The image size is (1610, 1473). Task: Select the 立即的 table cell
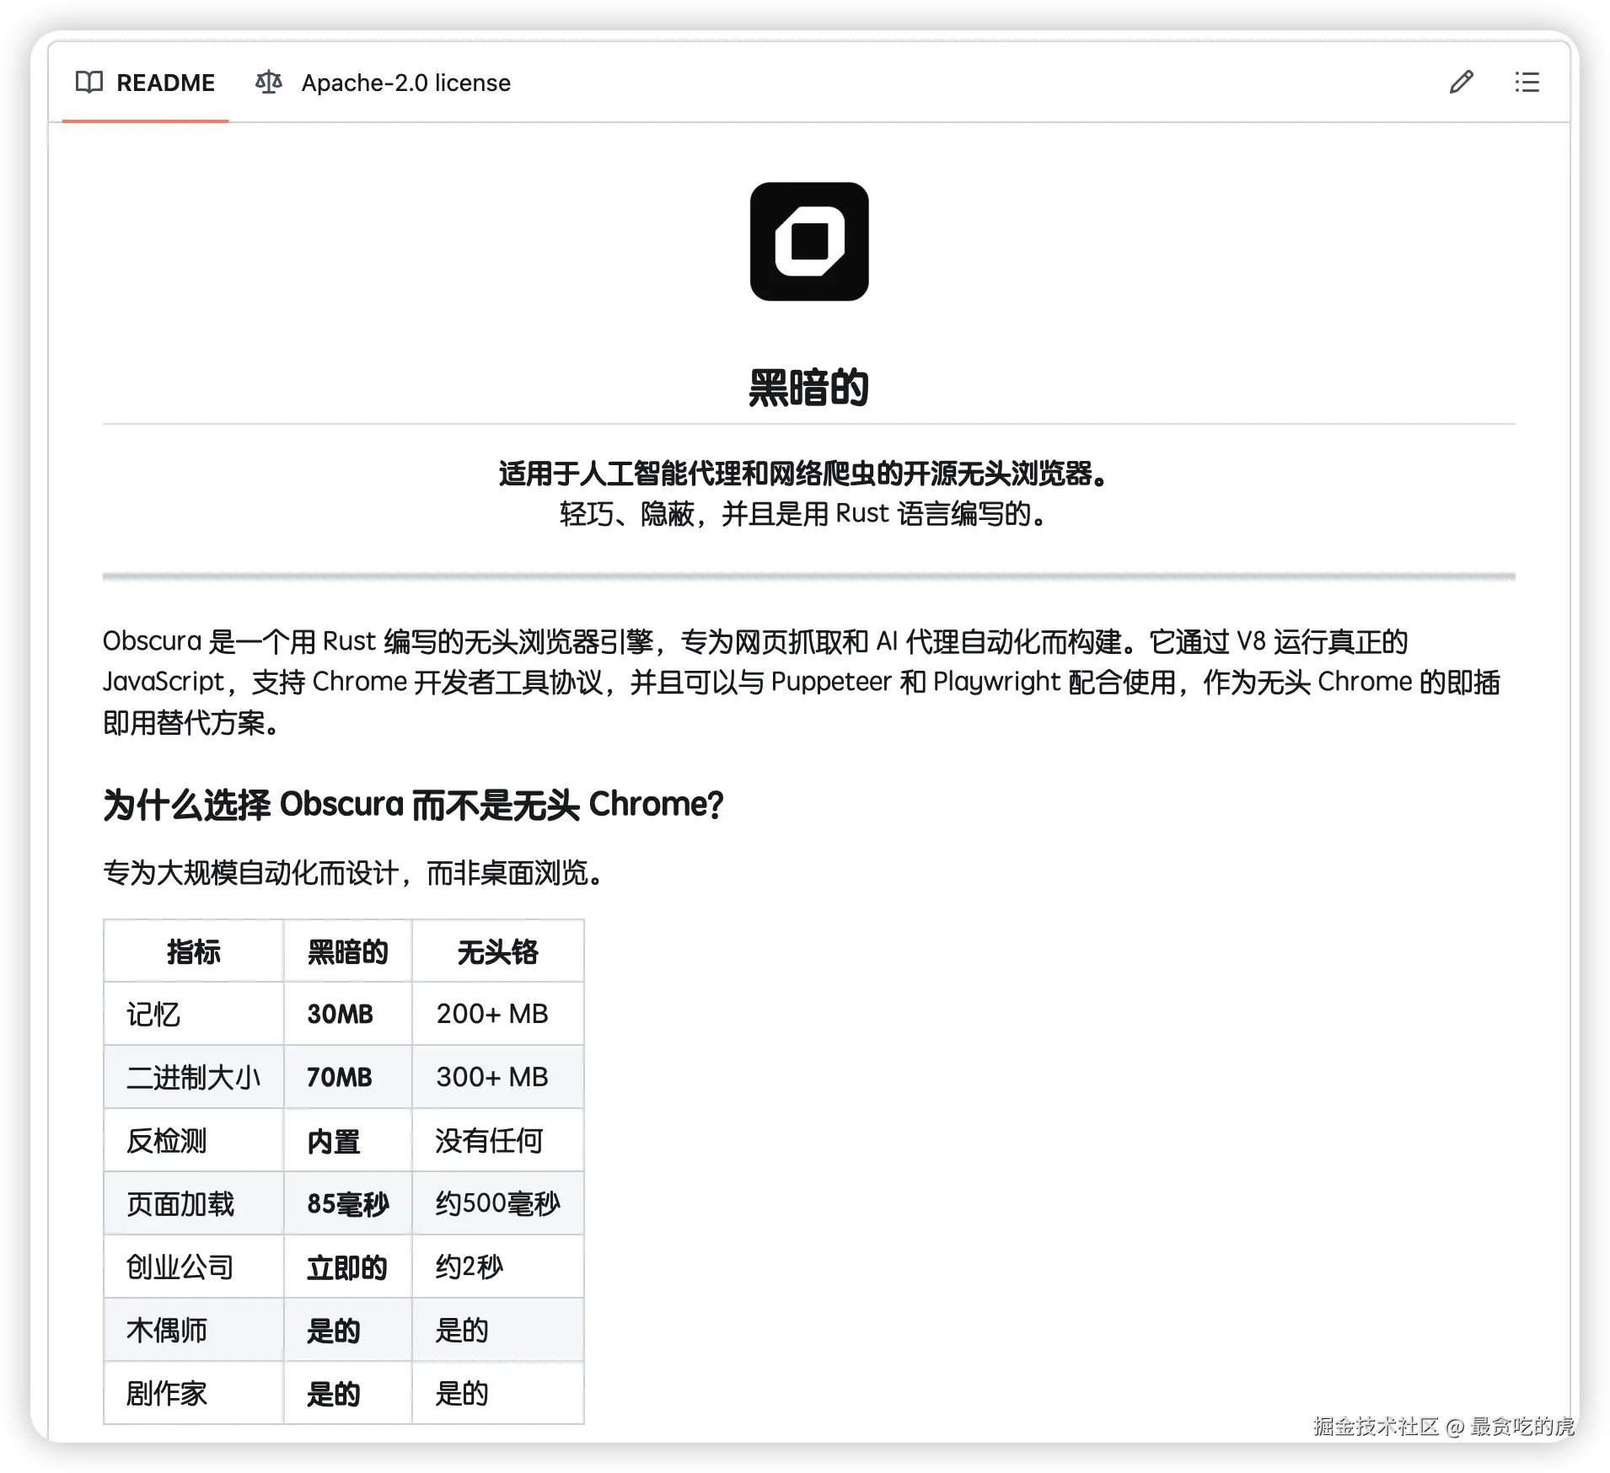pyautogui.click(x=347, y=1267)
